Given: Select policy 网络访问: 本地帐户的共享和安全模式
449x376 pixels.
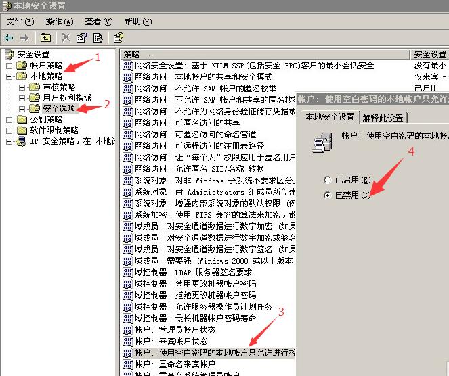Looking at the screenshot, I should pos(204,77).
